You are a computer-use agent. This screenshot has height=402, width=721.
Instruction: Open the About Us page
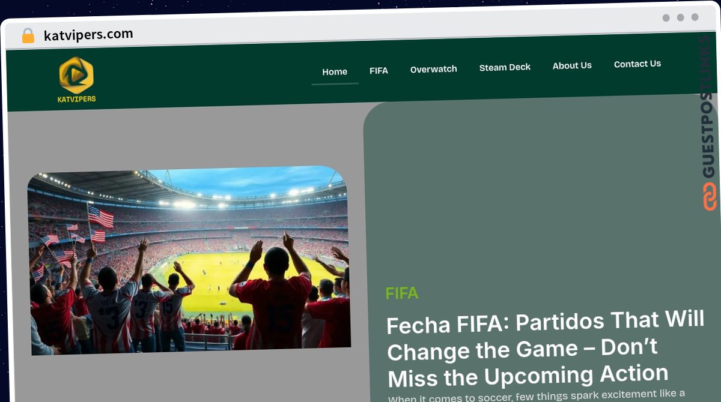pos(572,65)
